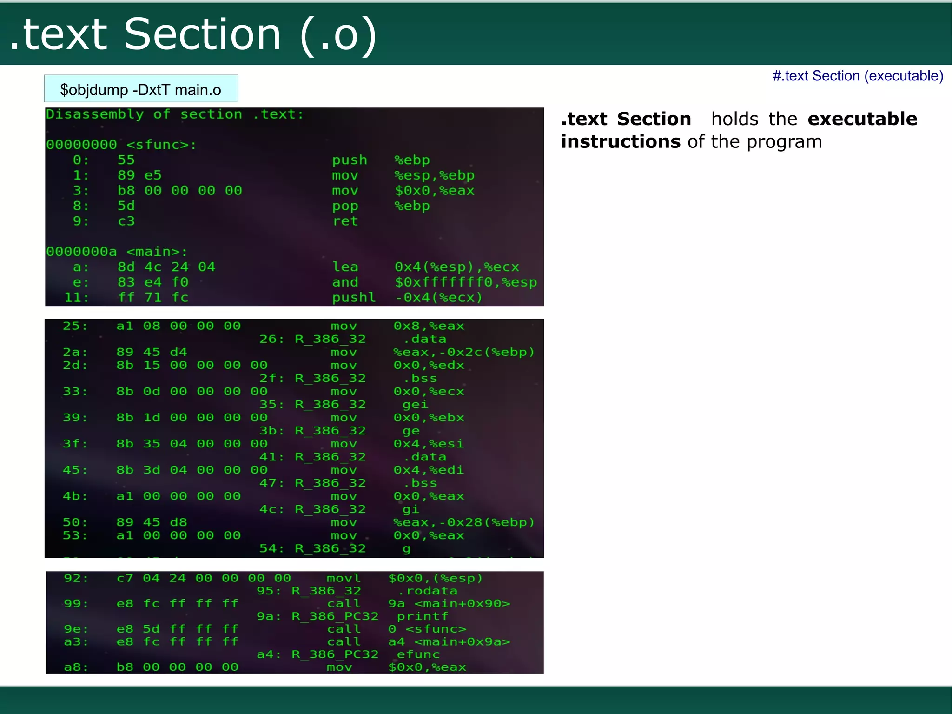
Task: Click the '9a: R_386_PC32 printf' relocation
Action: tap(353, 616)
